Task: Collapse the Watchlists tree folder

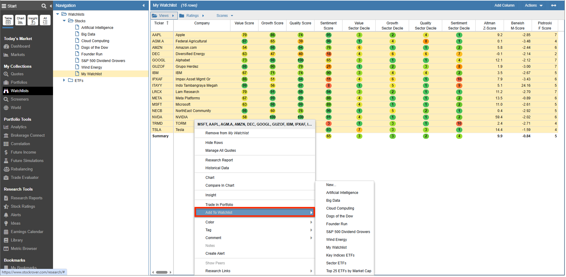Action: [x=58, y=14]
